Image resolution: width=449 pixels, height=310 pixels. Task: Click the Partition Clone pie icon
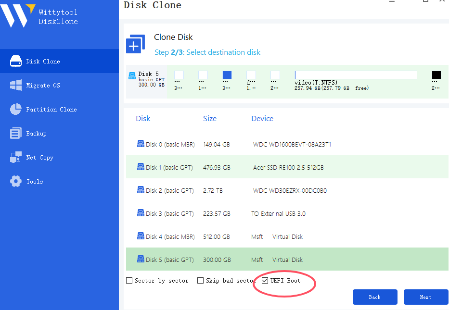(x=16, y=109)
